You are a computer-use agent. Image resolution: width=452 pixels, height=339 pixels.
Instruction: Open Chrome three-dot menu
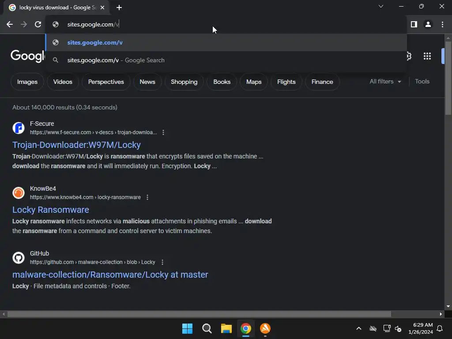point(442,25)
